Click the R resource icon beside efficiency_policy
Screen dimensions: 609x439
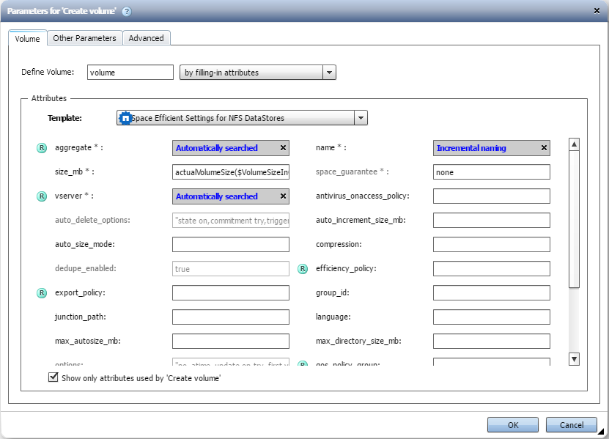click(303, 268)
